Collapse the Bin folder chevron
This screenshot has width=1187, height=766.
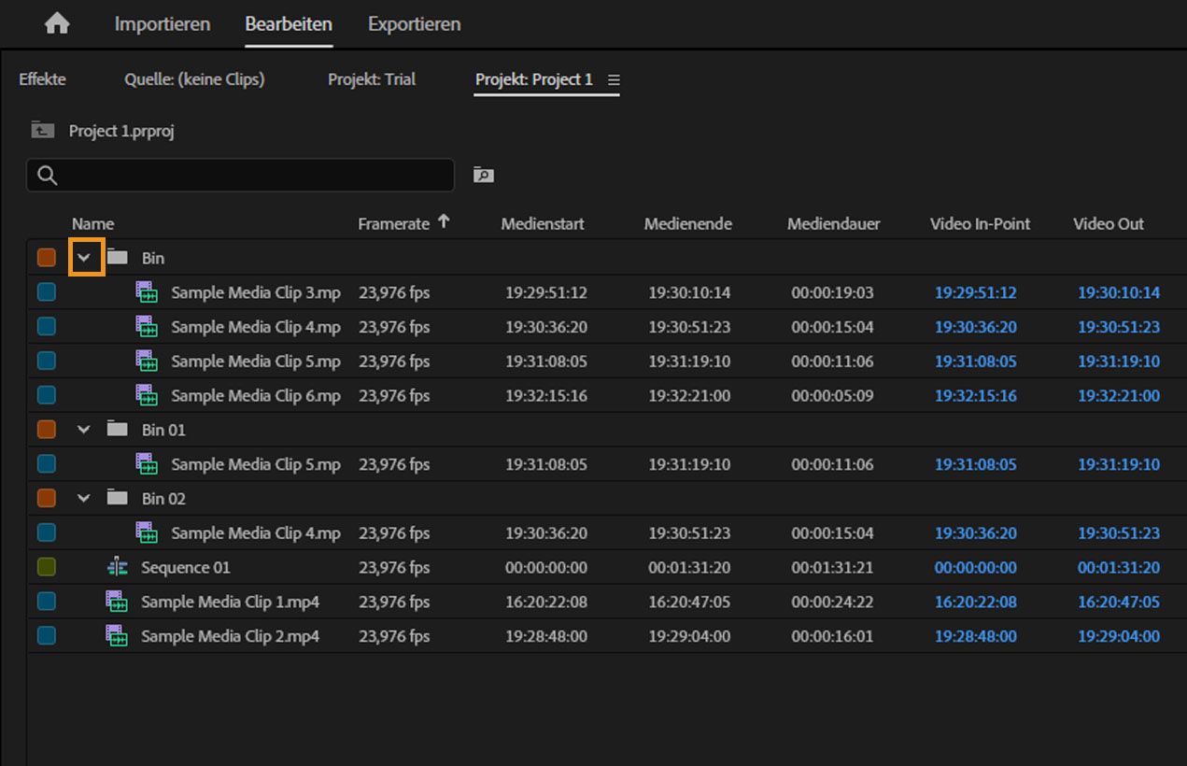85,258
